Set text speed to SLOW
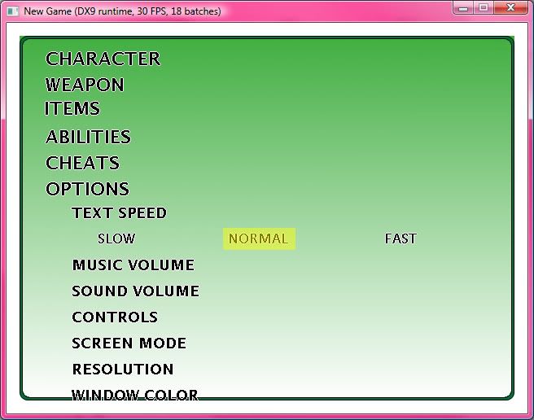Screen dimensions: 534x420 117,238
